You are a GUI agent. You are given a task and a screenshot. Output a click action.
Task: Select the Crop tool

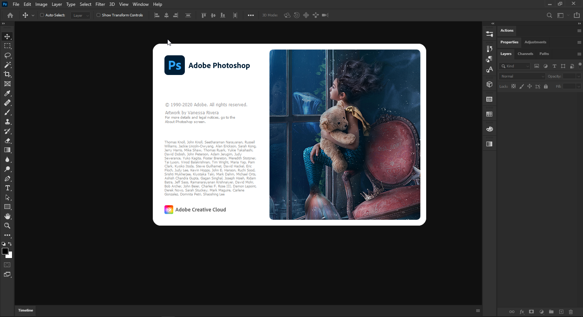(7, 74)
